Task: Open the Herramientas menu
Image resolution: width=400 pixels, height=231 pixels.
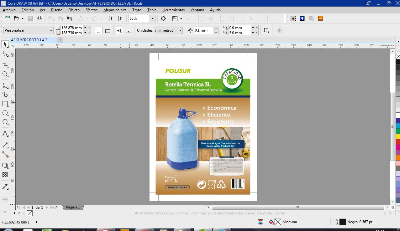Action: (173, 10)
